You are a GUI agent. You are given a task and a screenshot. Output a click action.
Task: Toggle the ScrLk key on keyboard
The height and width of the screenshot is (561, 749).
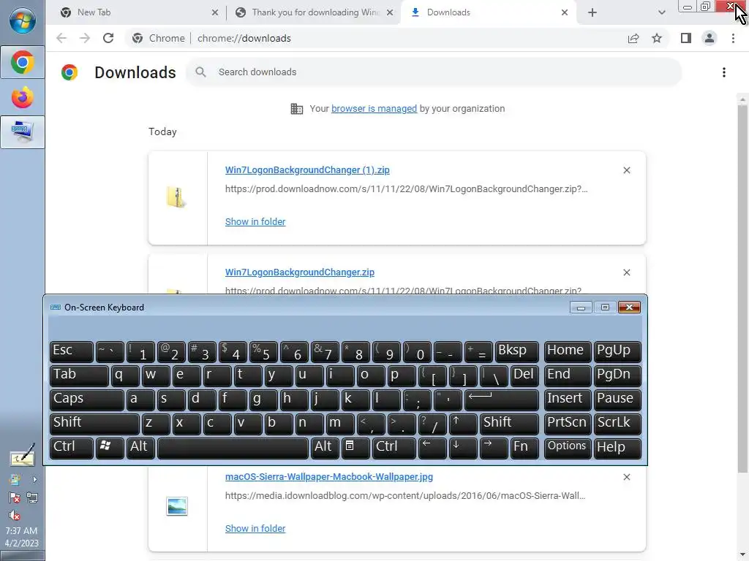click(x=617, y=424)
